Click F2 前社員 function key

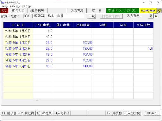[27, 113]
